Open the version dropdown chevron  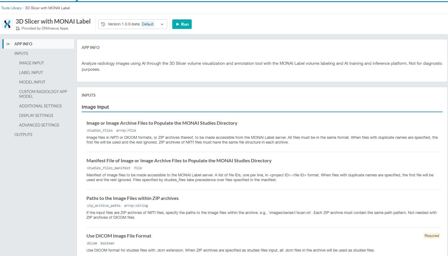pos(162,24)
